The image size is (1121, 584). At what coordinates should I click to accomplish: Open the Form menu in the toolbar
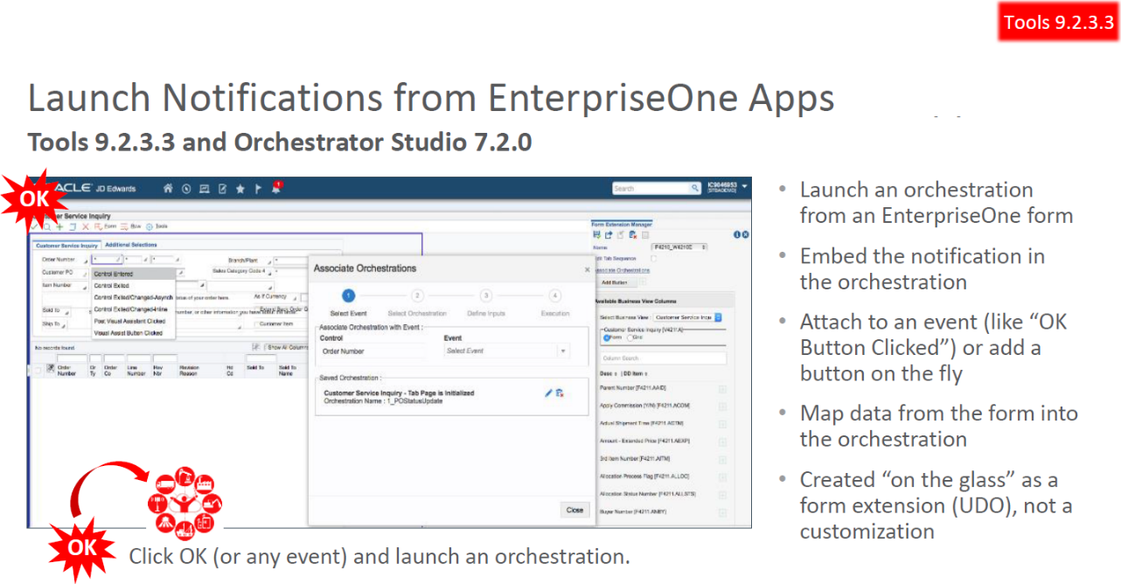pos(105,226)
